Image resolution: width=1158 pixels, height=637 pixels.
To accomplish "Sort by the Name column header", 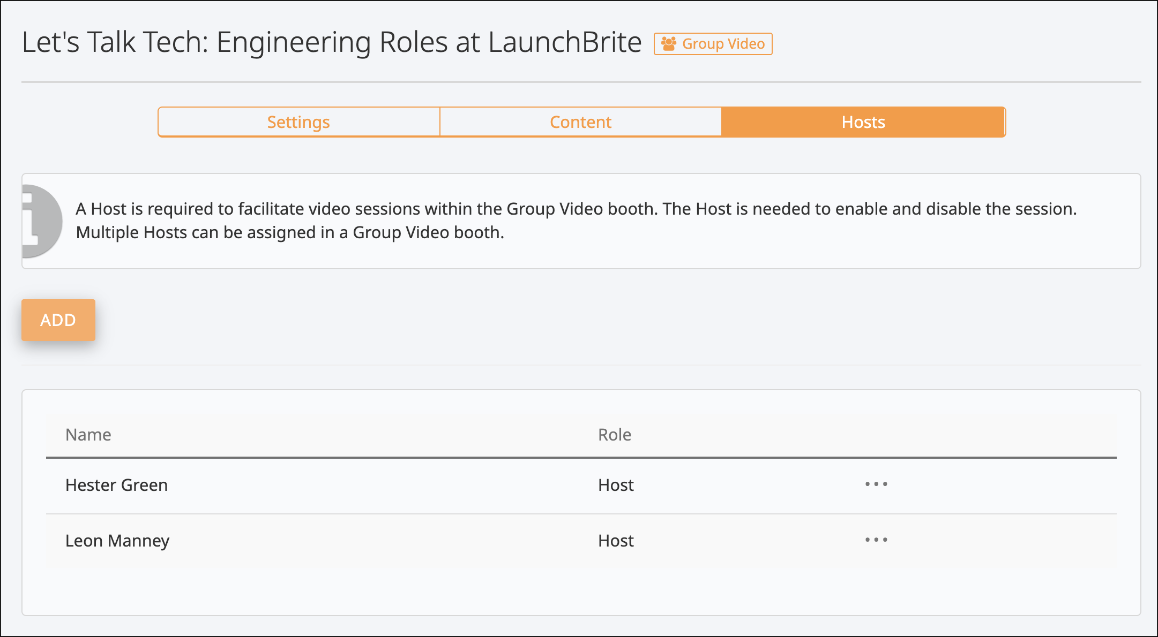I will [x=88, y=435].
